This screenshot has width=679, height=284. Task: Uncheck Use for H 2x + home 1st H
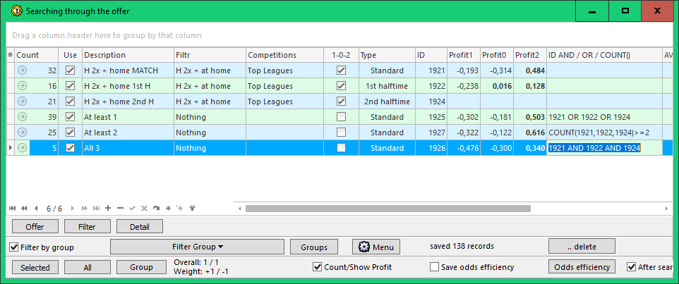70,86
